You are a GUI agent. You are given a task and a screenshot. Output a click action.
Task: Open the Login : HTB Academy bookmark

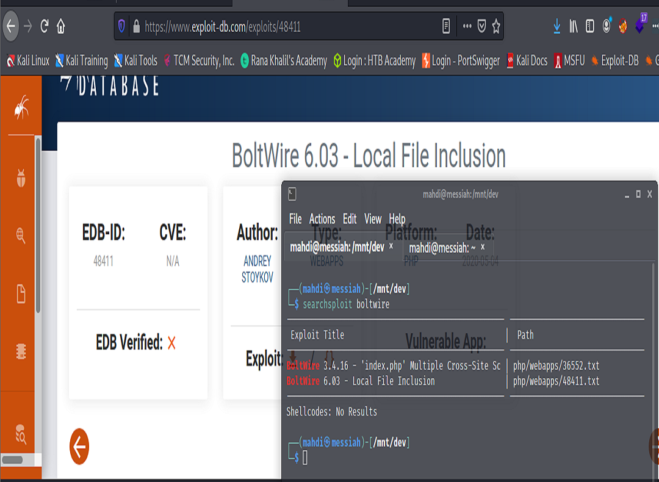click(x=375, y=61)
